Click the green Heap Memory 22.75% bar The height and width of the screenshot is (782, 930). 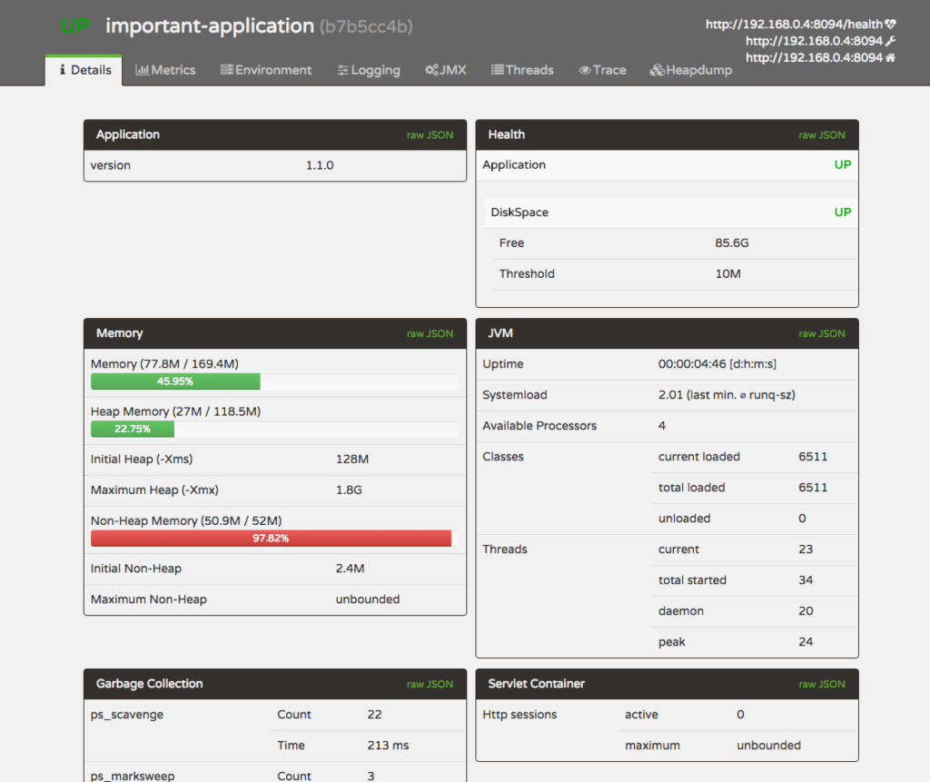tap(133, 429)
